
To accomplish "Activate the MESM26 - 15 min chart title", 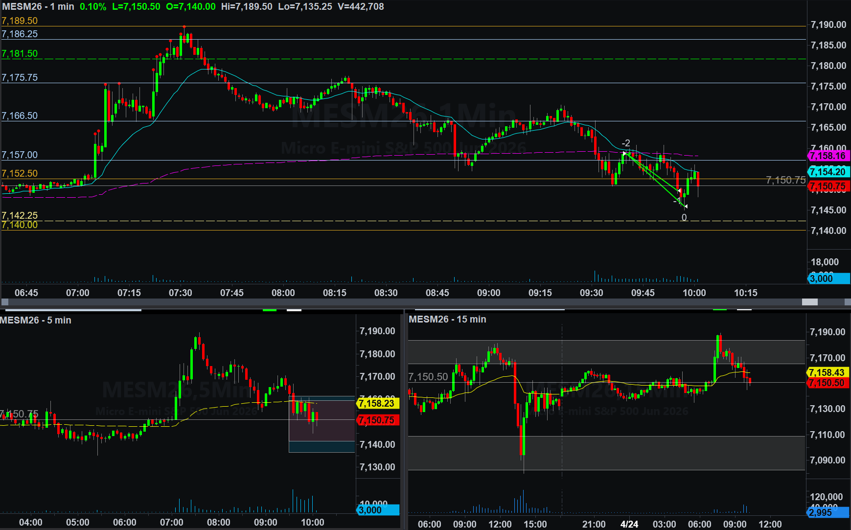I will [x=447, y=319].
